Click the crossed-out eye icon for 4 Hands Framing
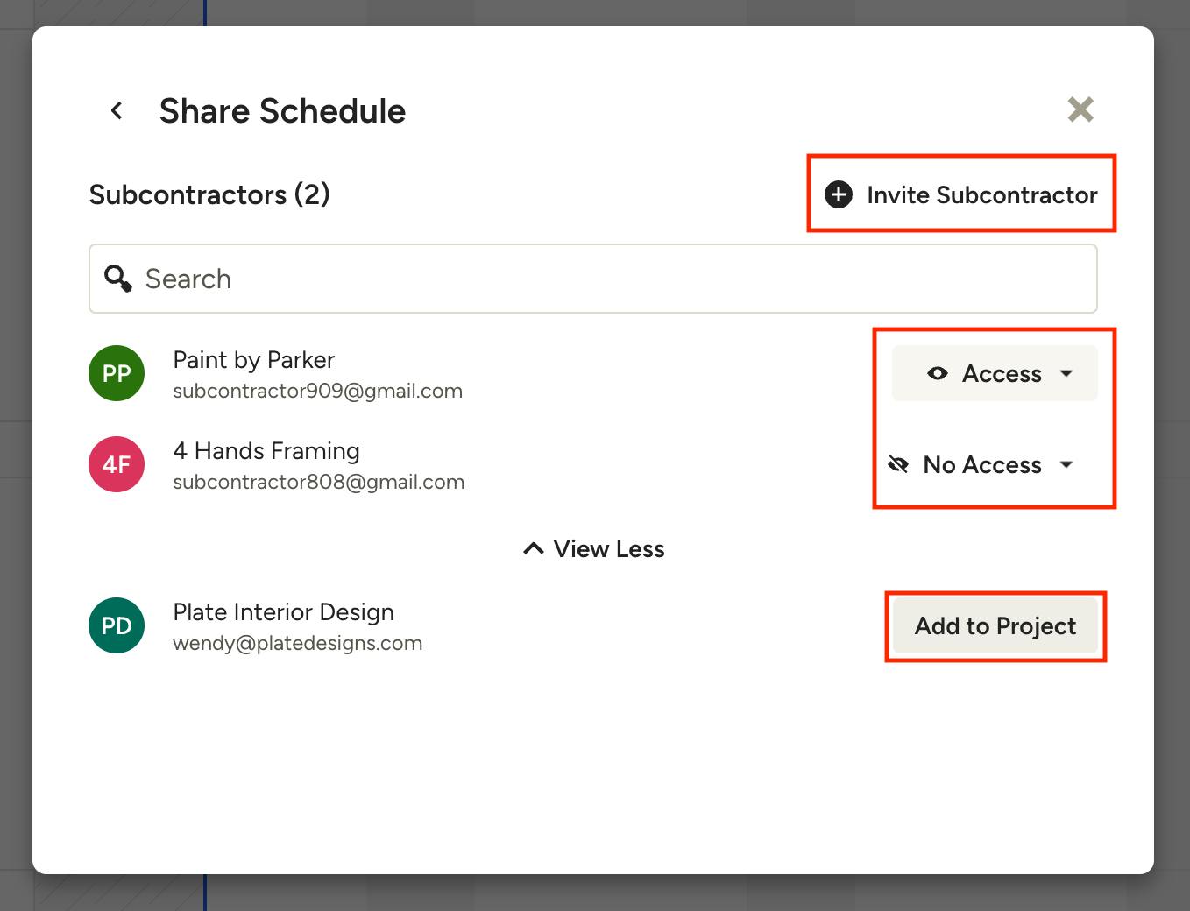Screen dimensions: 1190x911 (x=898, y=464)
